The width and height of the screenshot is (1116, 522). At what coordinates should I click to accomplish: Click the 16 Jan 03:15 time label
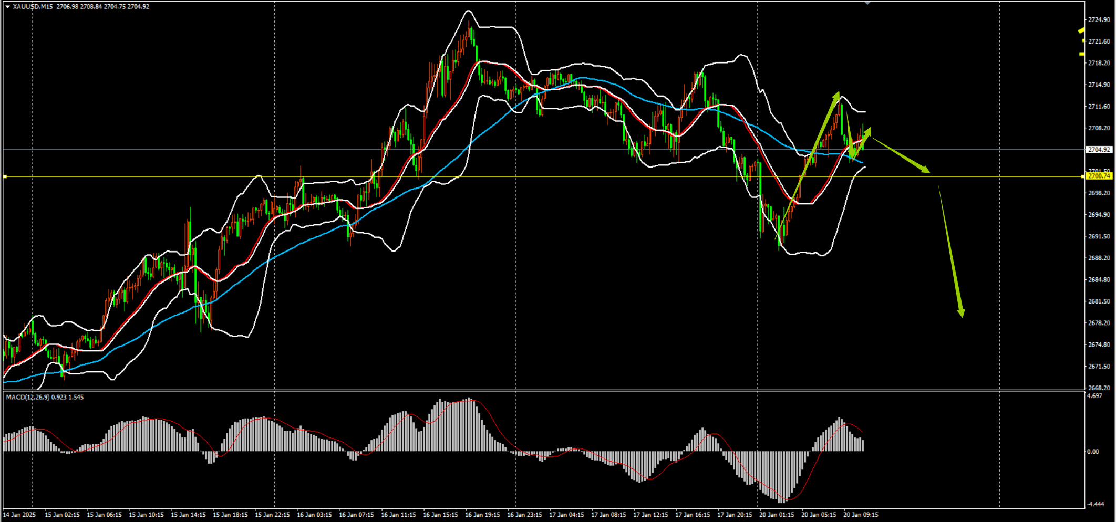pos(314,515)
